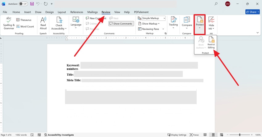Click the zoom slider handle
The image size is (262, 137).
pyautogui.click(x=239, y=135)
